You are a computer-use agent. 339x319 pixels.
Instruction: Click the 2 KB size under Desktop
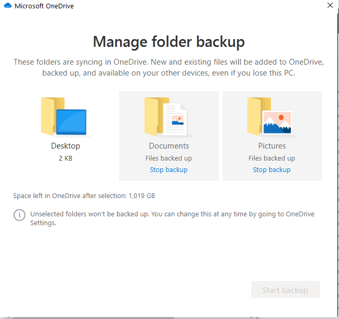click(x=66, y=158)
